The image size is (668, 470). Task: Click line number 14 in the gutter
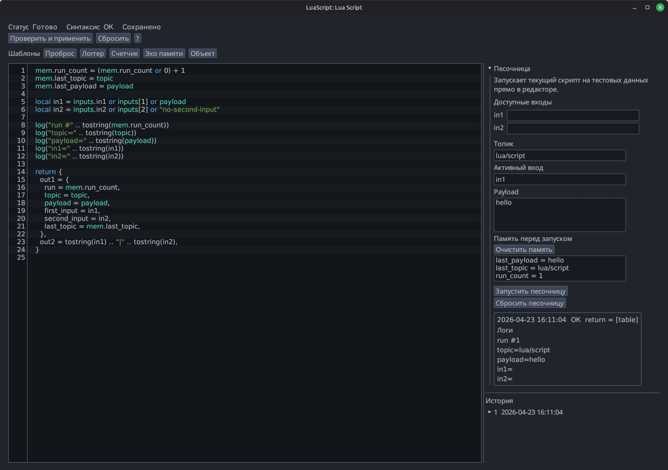[21, 172]
